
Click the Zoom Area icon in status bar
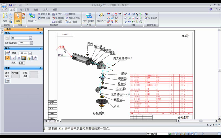coord(176,134)
